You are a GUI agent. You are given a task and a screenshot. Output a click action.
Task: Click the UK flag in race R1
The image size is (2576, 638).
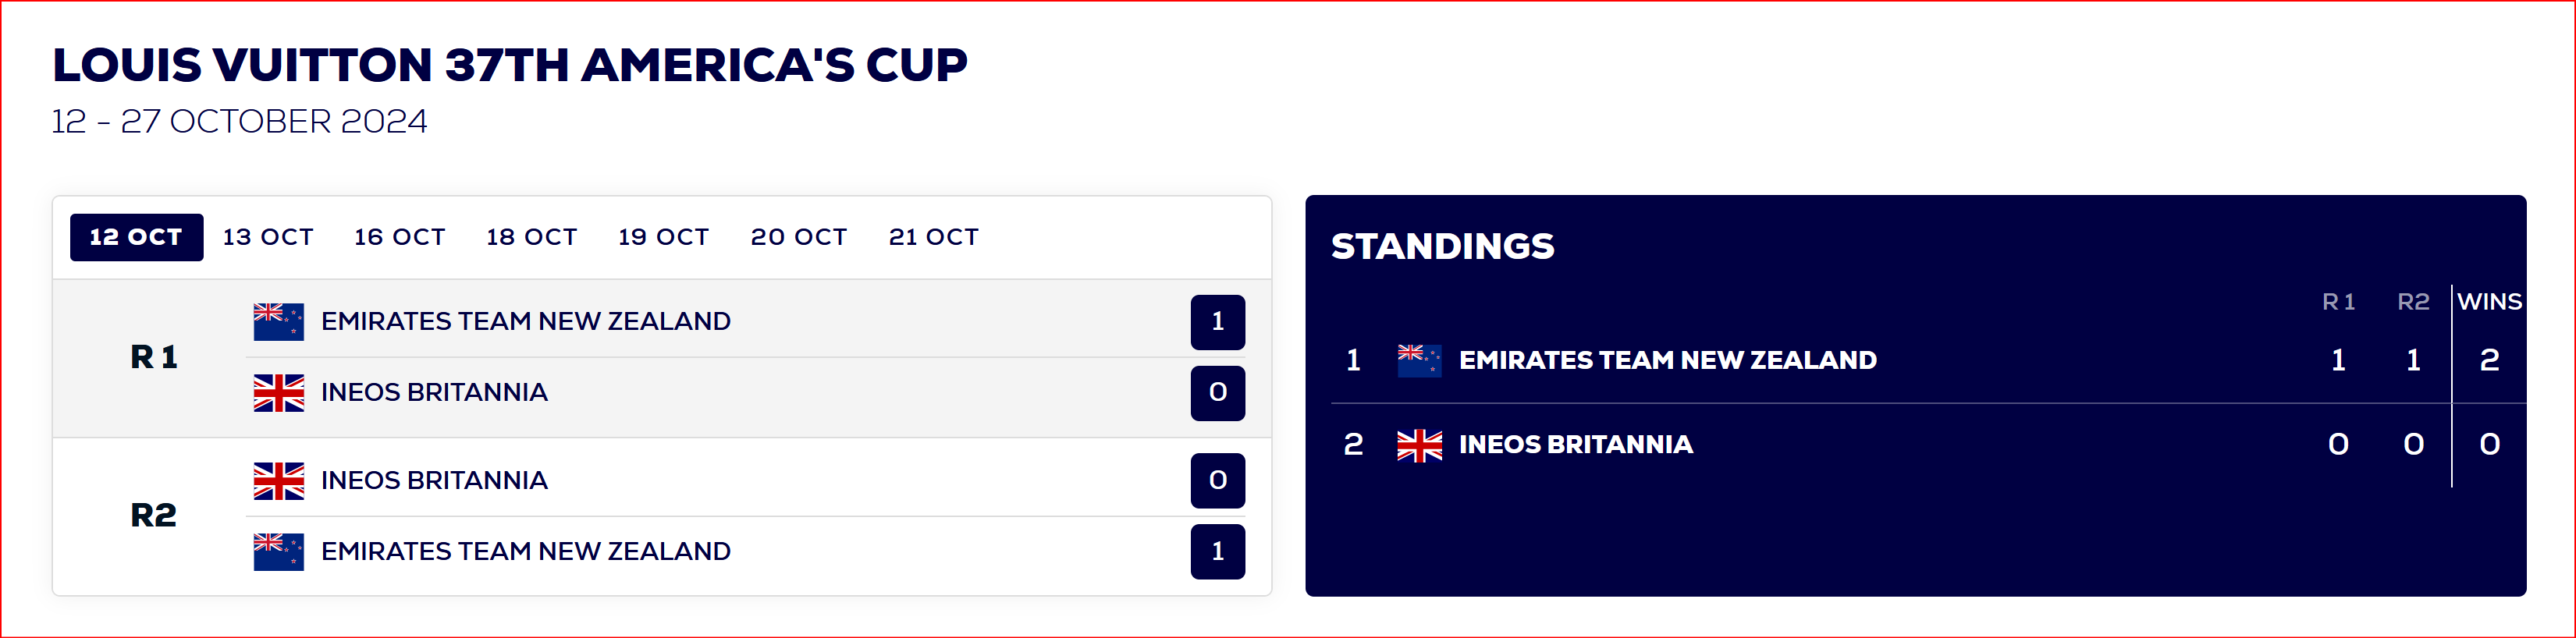[279, 393]
